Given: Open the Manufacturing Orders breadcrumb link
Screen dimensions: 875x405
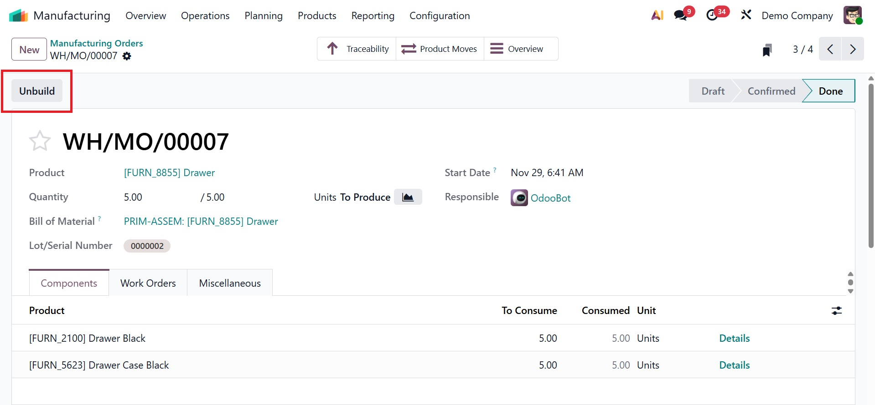Looking at the screenshot, I should pos(96,43).
